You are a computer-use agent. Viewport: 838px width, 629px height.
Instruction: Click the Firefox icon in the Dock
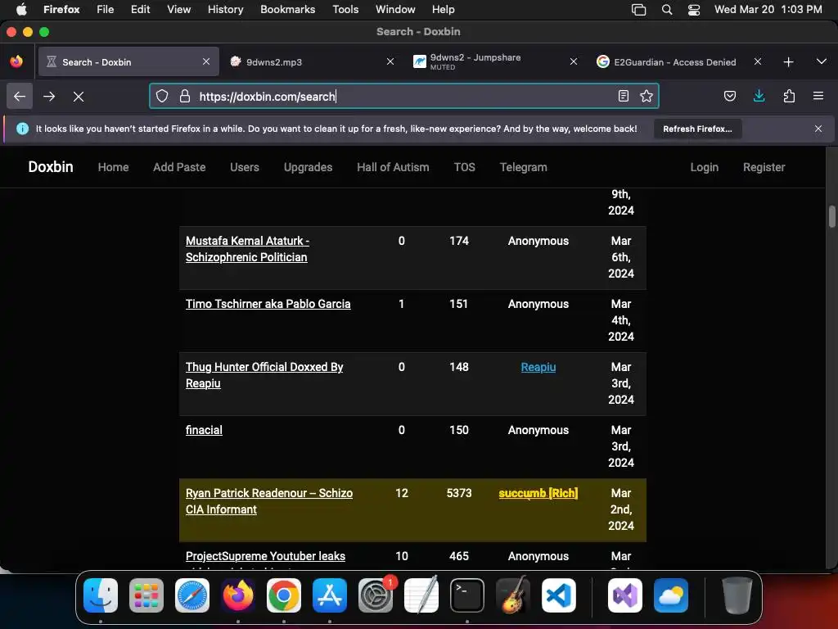(238, 595)
